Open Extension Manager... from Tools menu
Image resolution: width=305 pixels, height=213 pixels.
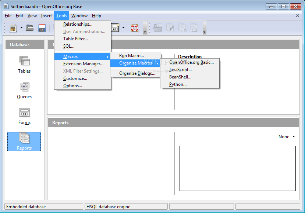click(x=82, y=64)
